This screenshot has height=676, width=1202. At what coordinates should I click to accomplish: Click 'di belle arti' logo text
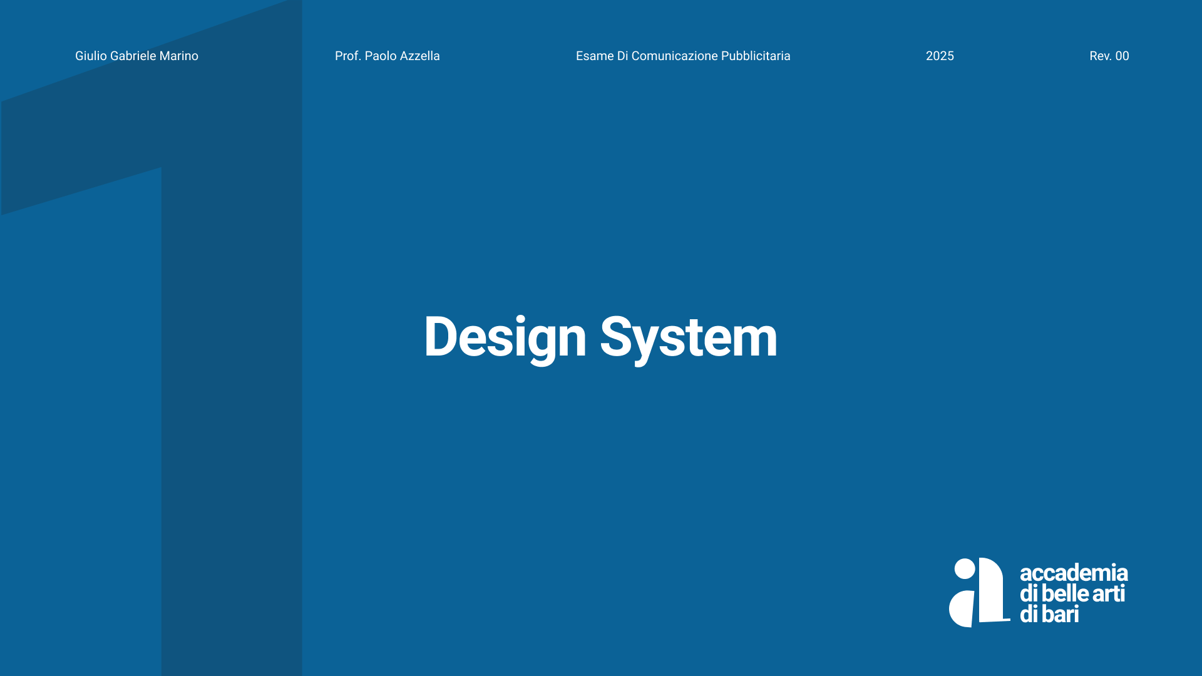(x=1072, y=593)
